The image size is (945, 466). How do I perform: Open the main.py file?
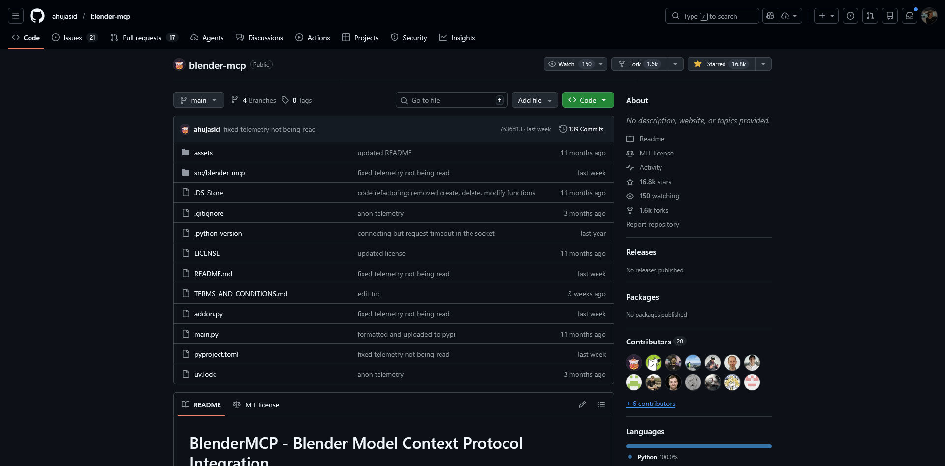click(x=206, y=334)
